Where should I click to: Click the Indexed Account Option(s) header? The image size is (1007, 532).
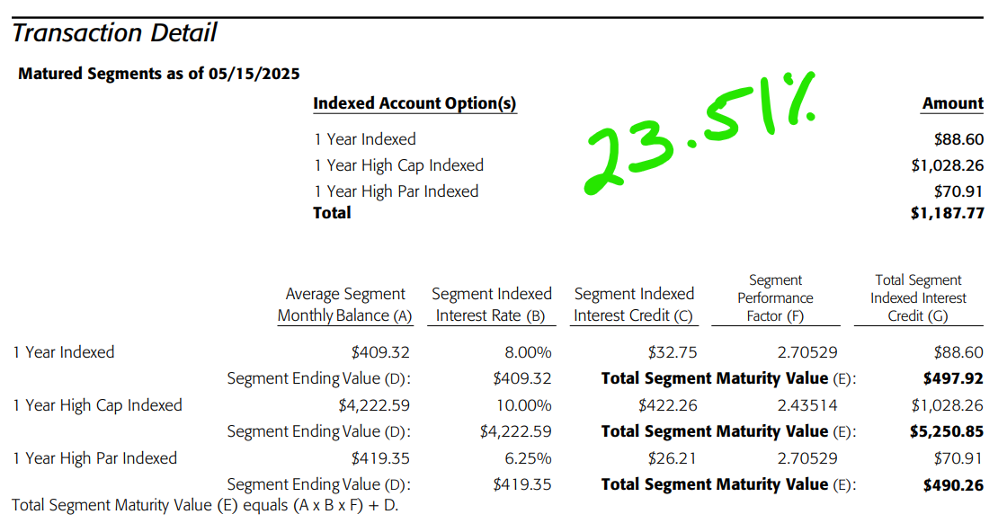(414, 103)
